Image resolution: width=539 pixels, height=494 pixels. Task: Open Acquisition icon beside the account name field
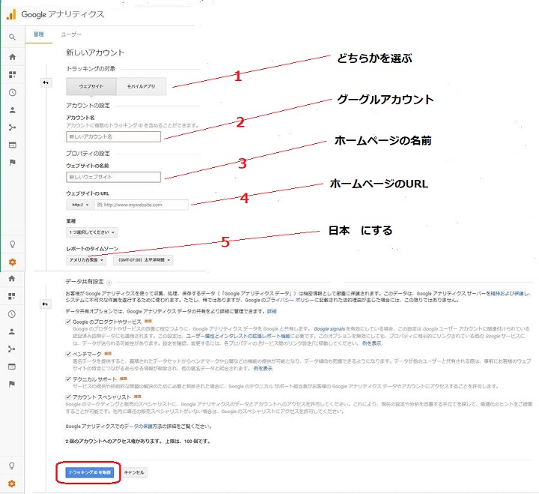(13, 127)
